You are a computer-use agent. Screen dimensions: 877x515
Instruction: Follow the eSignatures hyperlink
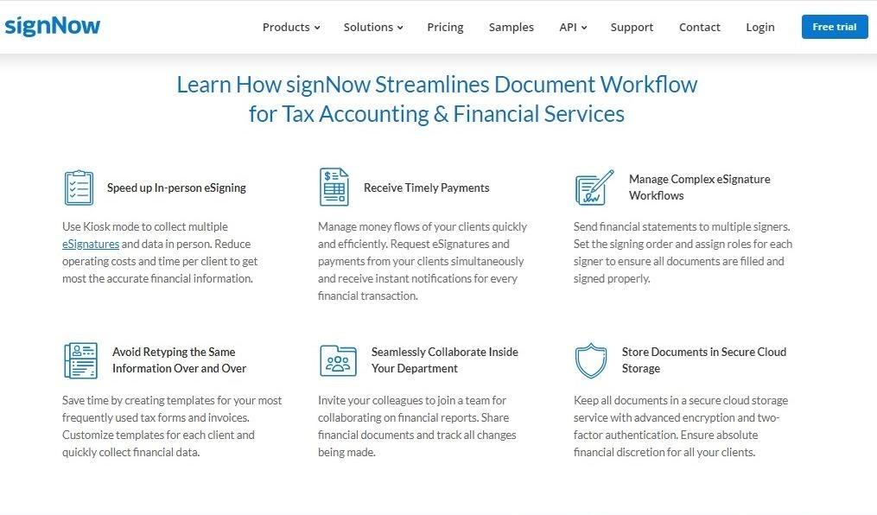coord(91,244)
